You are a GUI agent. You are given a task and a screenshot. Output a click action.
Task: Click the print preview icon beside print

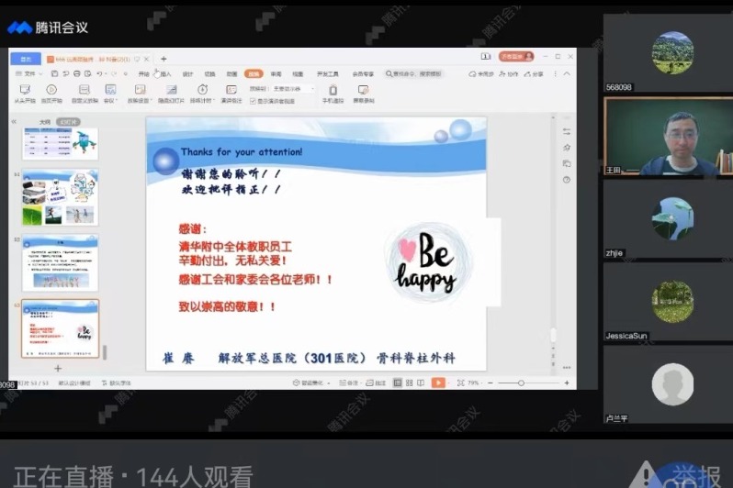pyautogui.click(x=88, y=73)
